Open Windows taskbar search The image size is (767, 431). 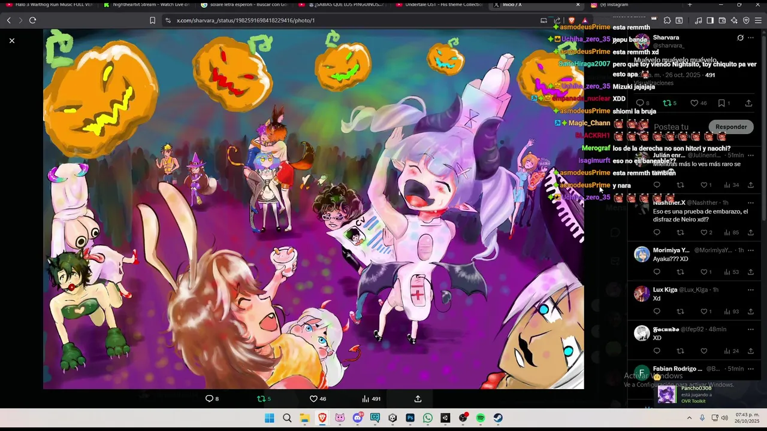click(x=287, y=418)
